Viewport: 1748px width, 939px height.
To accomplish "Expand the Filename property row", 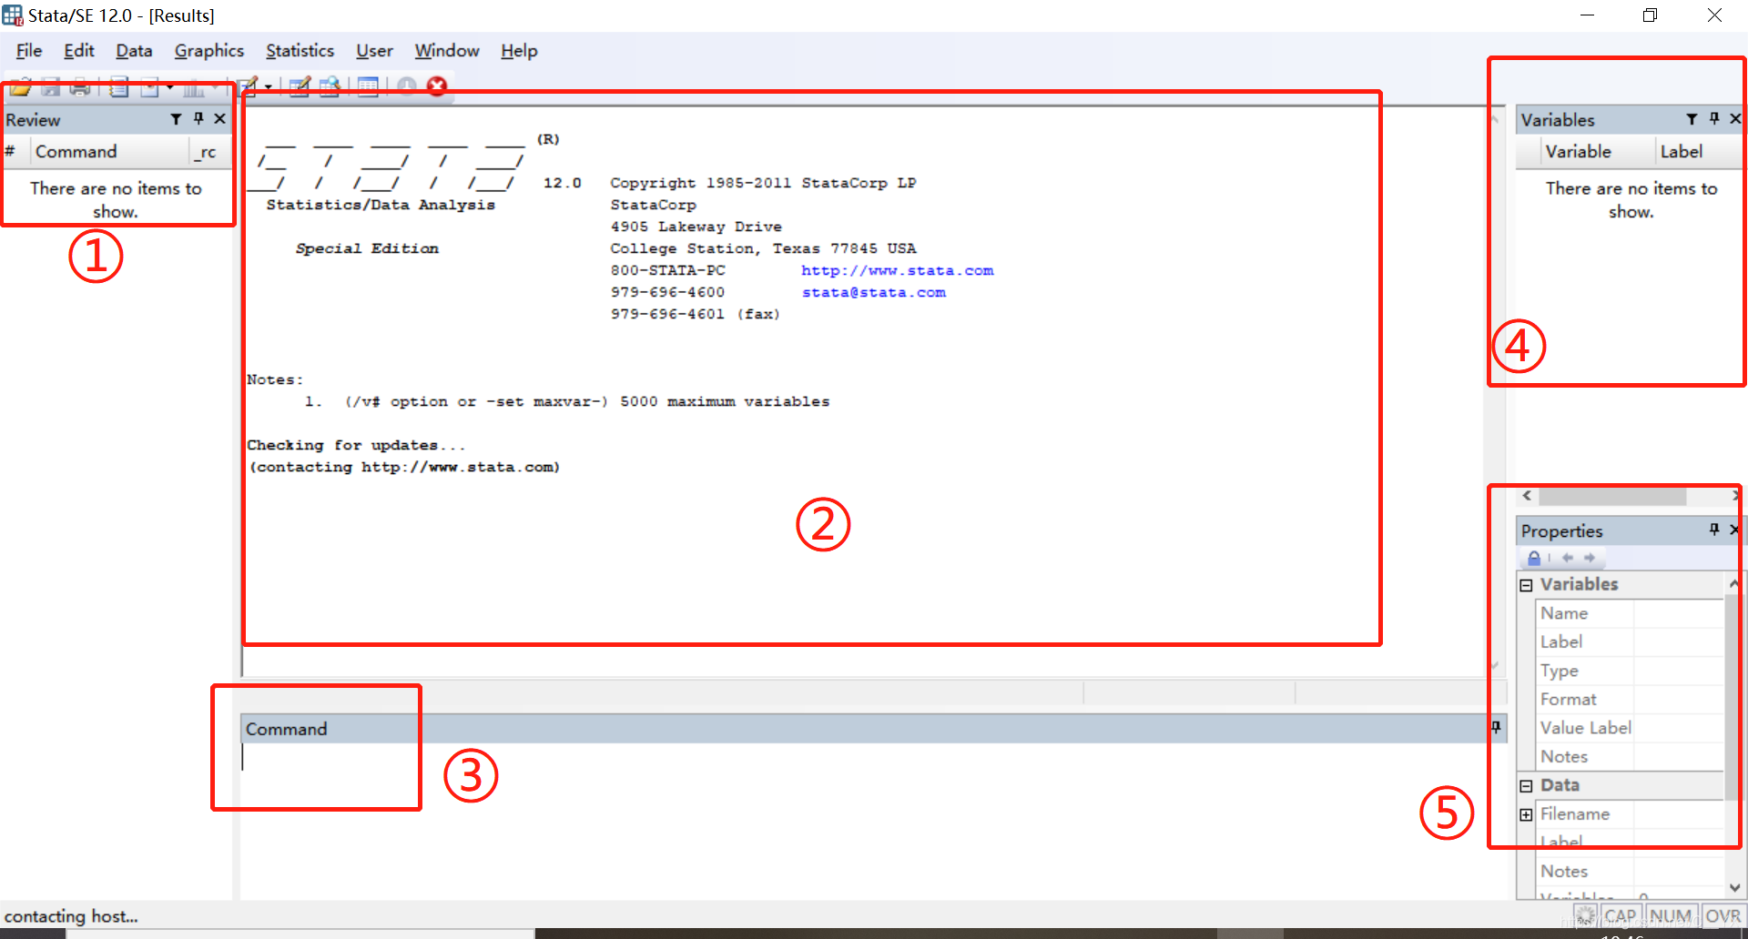I will pyautogui.click(x=1527, y=814).
